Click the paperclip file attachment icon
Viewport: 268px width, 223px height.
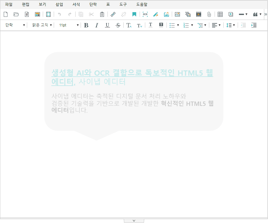pyautogui.click(x=209, y=14)
